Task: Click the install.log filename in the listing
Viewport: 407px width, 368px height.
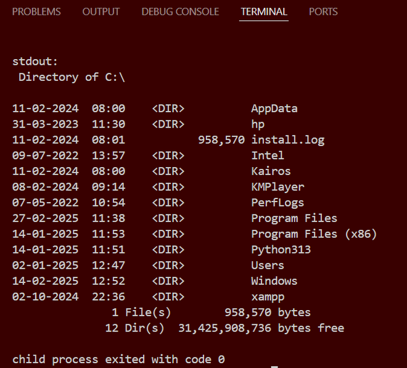Action: (x=287, y=140)
